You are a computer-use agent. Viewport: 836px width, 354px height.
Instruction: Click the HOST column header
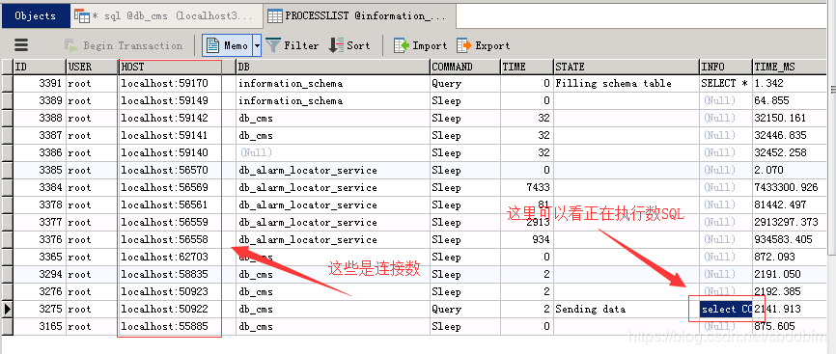click(x=177, y=67)
